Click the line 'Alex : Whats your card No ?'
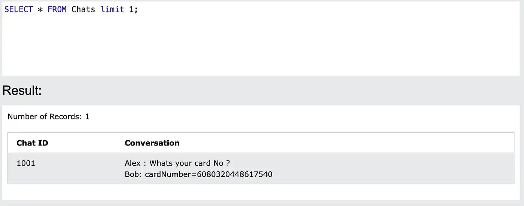This screenshot has width=524, height=206. 177,163
